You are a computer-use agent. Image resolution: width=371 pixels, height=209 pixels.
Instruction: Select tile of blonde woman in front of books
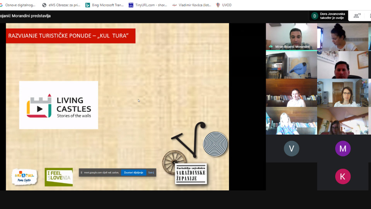(x=291, y=121)
